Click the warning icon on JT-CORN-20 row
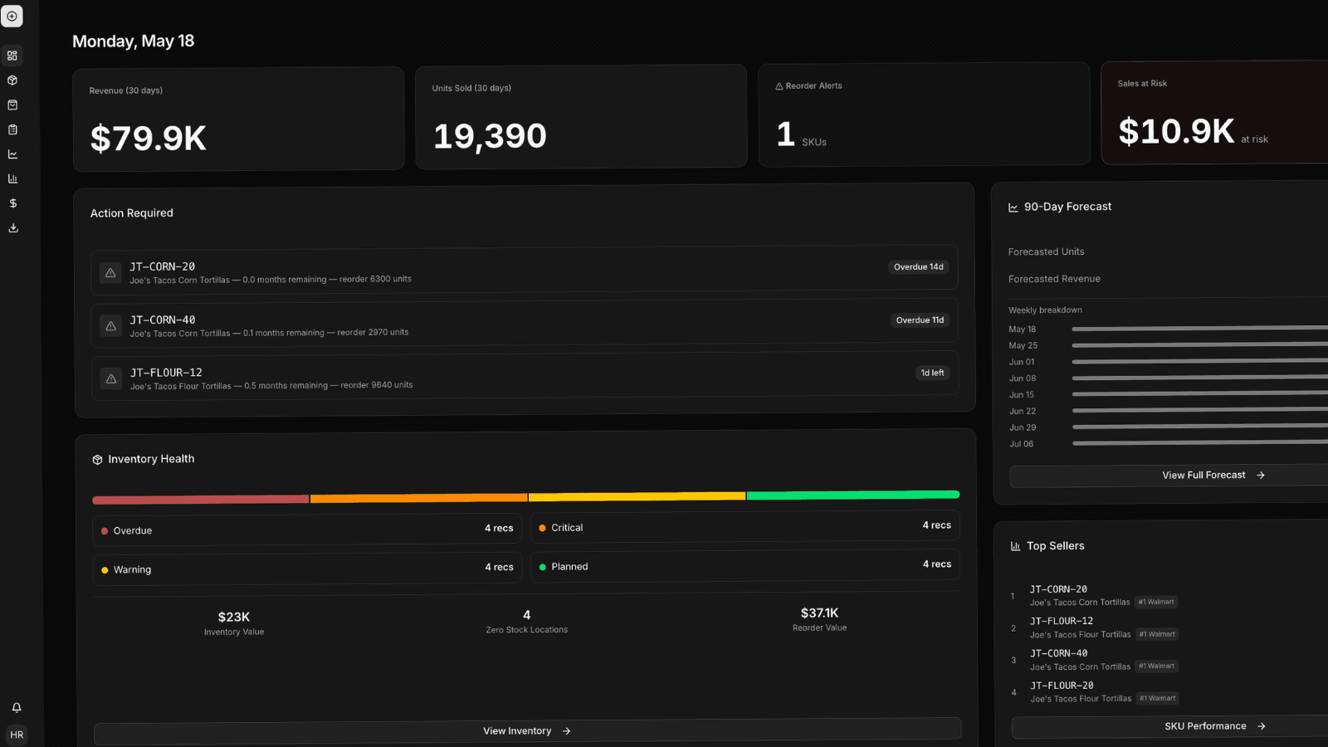 point(110,272)
